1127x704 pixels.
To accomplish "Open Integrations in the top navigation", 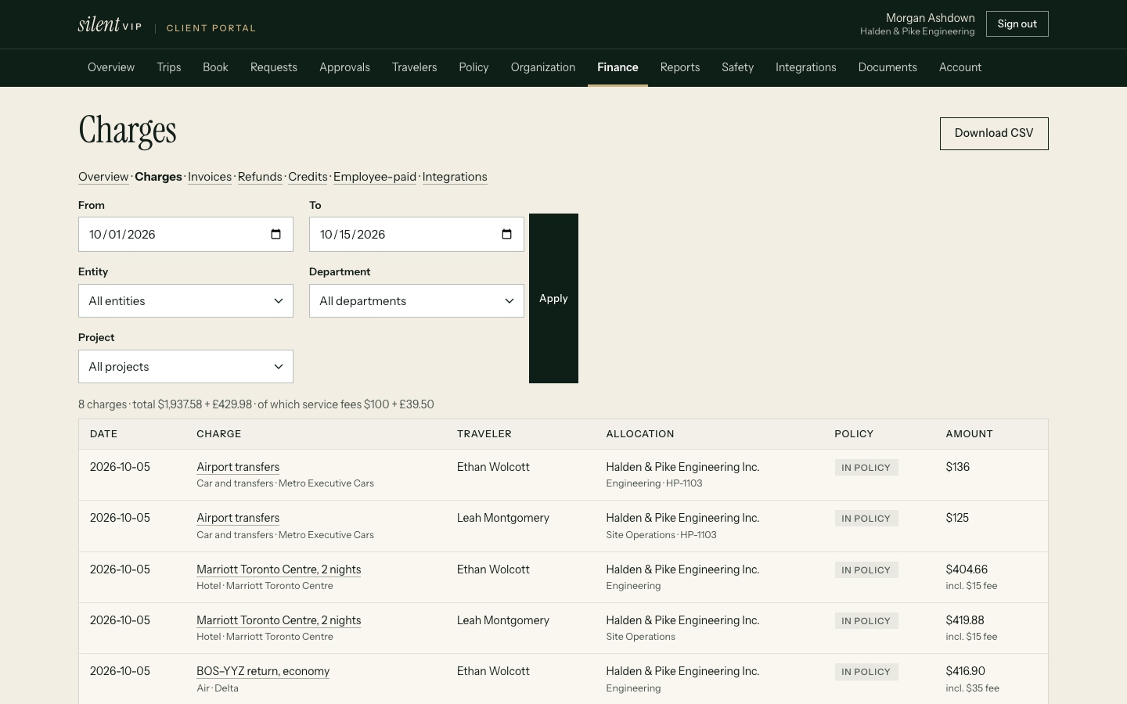I will coord(806,67).
